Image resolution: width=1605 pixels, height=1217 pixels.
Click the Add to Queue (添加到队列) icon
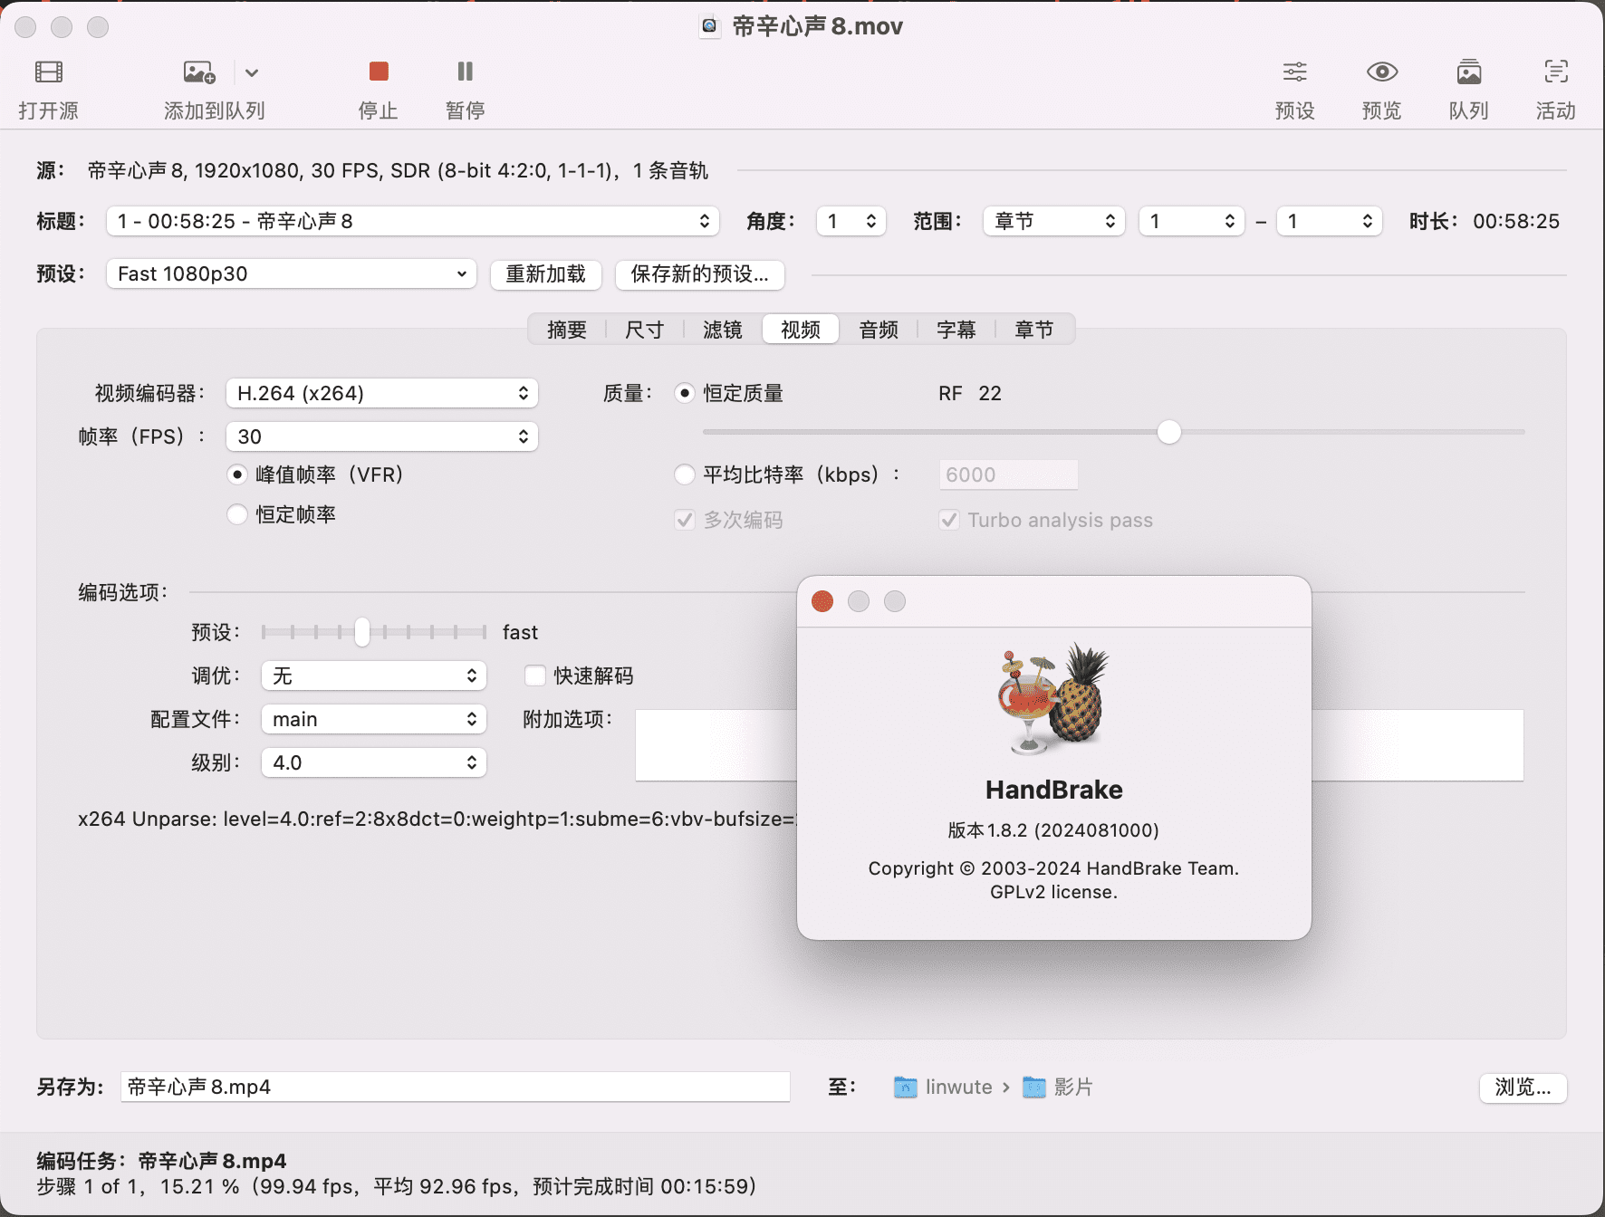[x=199, y=72]
